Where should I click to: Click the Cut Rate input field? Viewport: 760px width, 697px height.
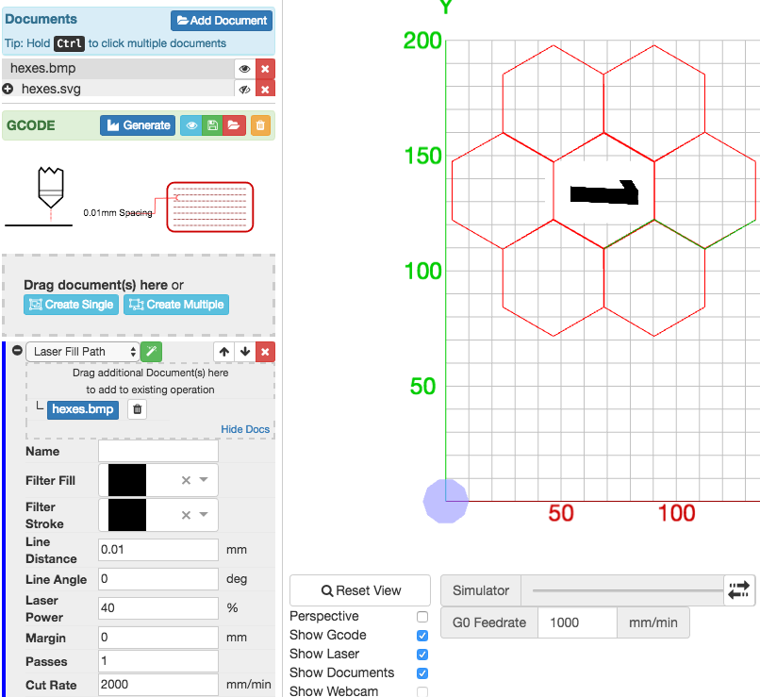point(158,685)
